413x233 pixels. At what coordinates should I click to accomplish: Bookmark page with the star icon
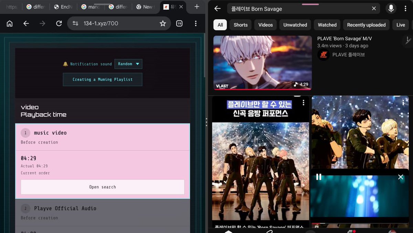pyautogui.click(x=163, y=23)
